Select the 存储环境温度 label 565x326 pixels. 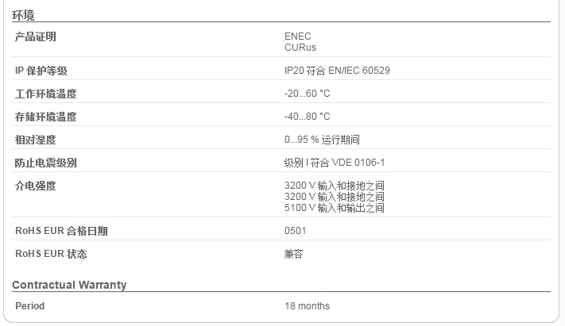tap(46, 117)
